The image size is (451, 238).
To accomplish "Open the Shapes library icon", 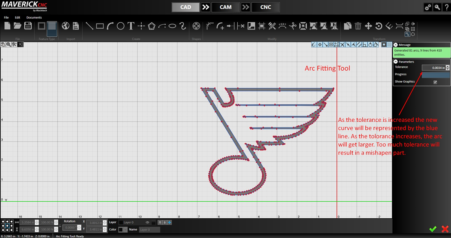I will pos(196,26).
